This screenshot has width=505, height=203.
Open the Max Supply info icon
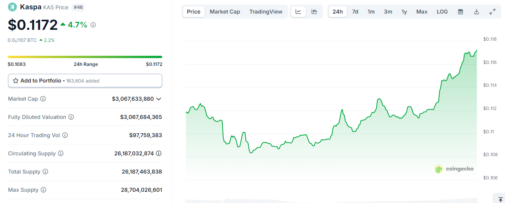[44, 190]
